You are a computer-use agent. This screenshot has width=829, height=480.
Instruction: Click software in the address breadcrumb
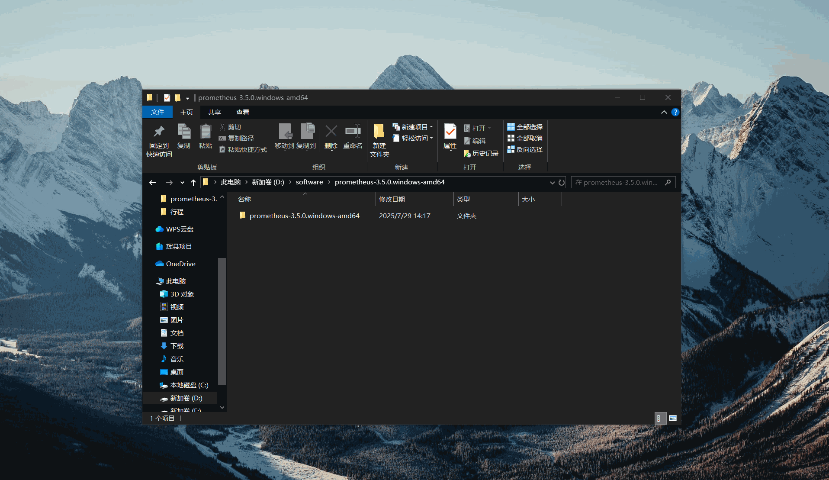(x=309, y=182)
